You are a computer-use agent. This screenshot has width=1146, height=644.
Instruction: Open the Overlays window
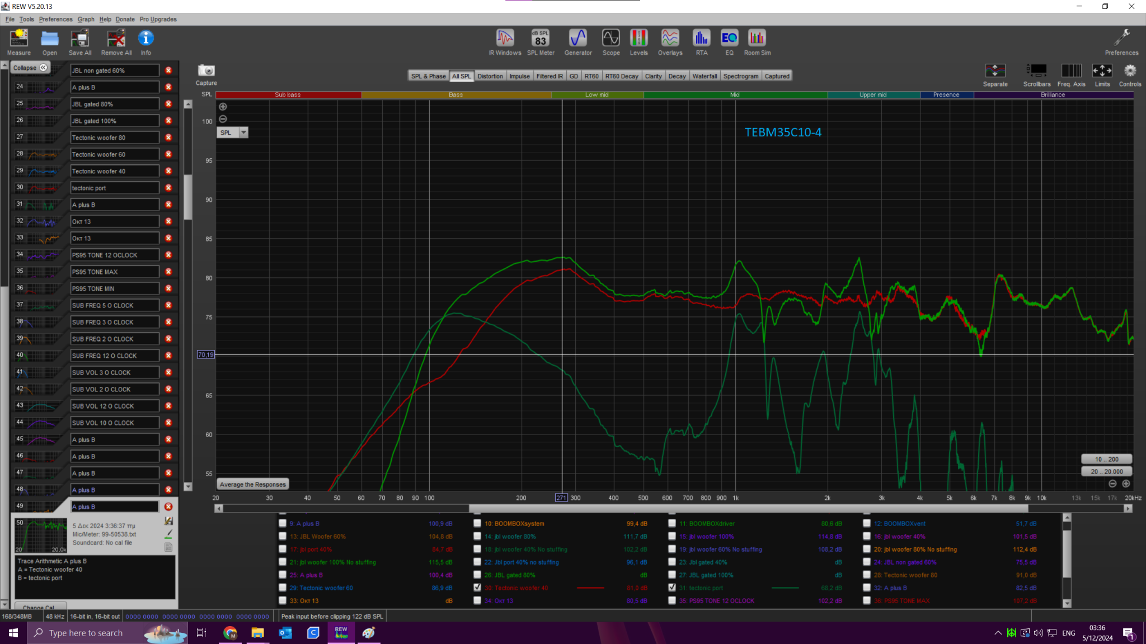[670, 42]
